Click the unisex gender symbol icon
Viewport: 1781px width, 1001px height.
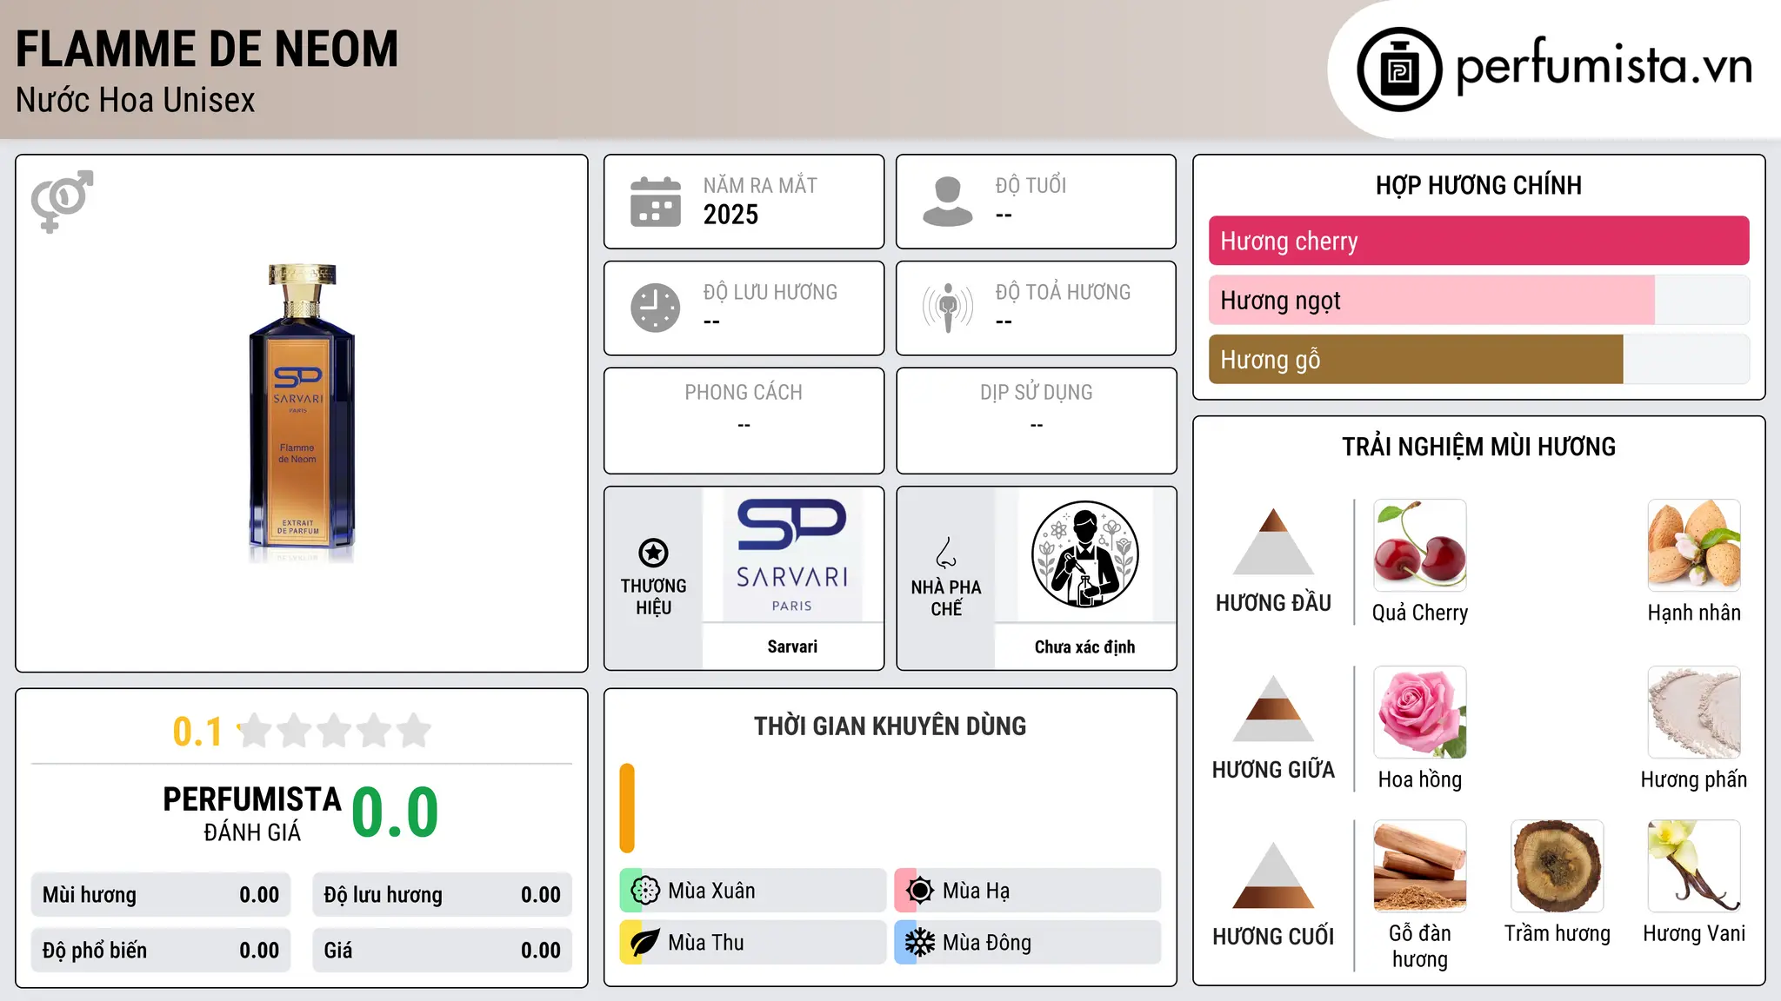coord(62,202)
